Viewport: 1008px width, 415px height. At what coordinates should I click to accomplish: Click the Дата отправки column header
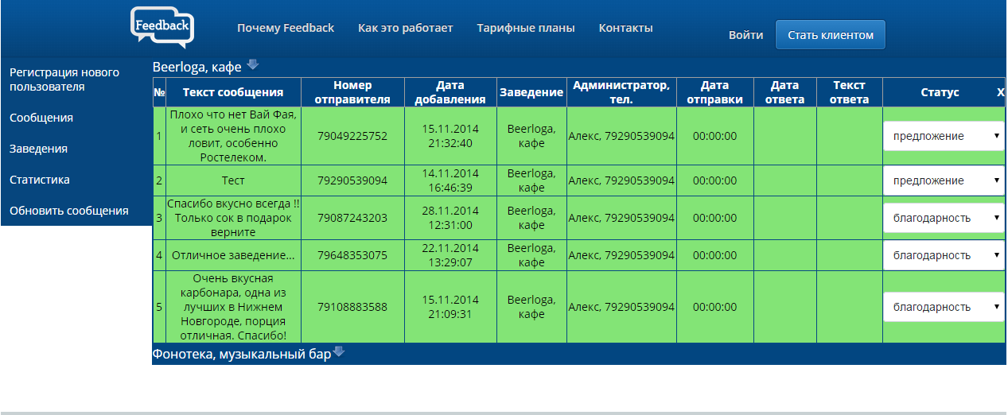click(714, 92)
